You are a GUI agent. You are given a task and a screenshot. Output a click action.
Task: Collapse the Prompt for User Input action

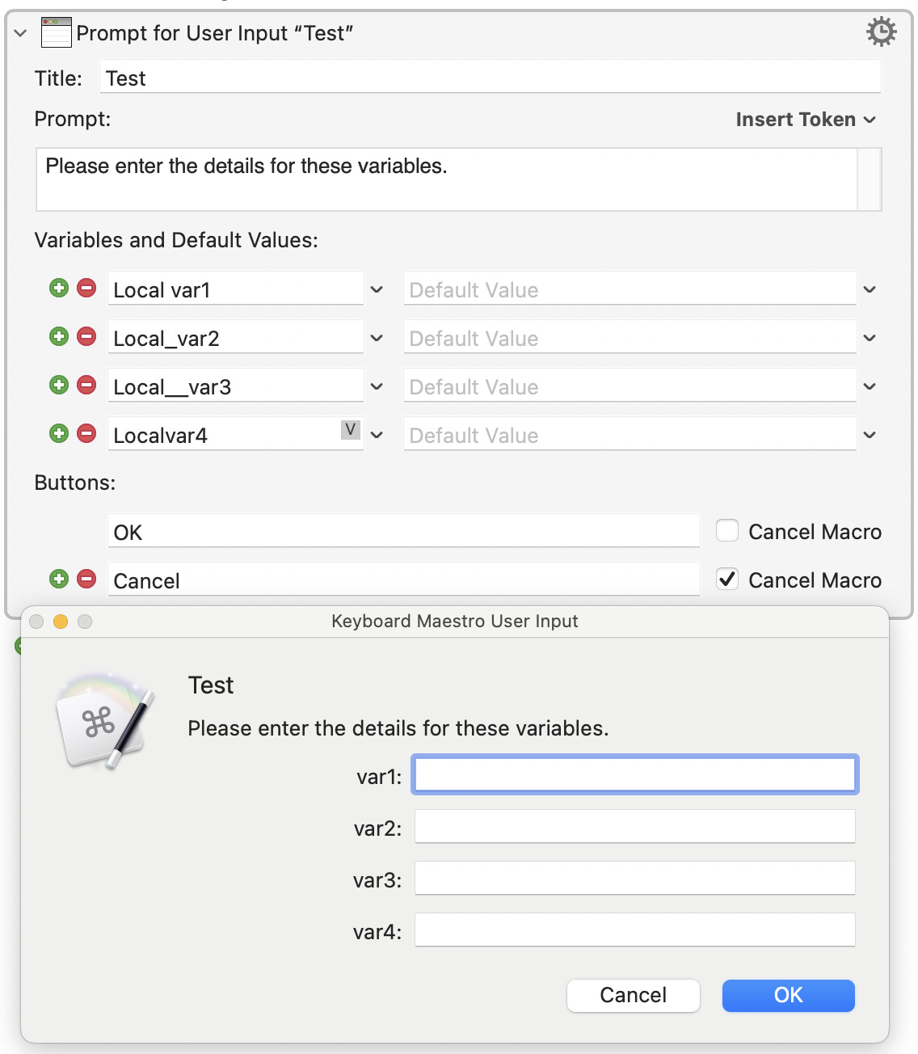tap(21, 33)
